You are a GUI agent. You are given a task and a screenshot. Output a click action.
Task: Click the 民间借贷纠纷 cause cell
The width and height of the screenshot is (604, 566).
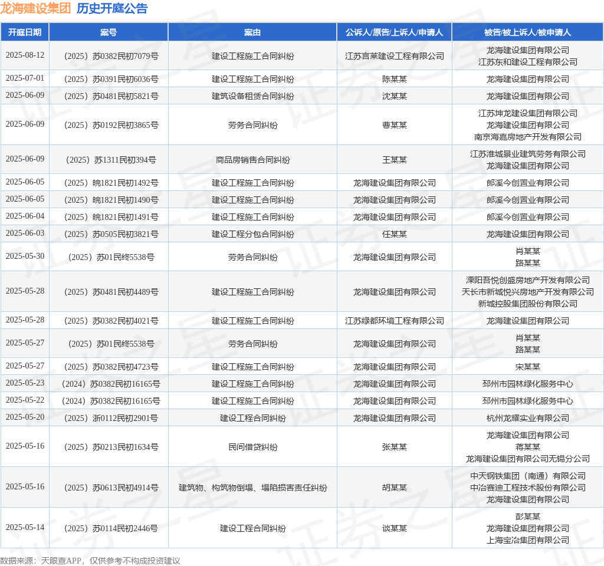pyautogui.click(x=252, y=447)
